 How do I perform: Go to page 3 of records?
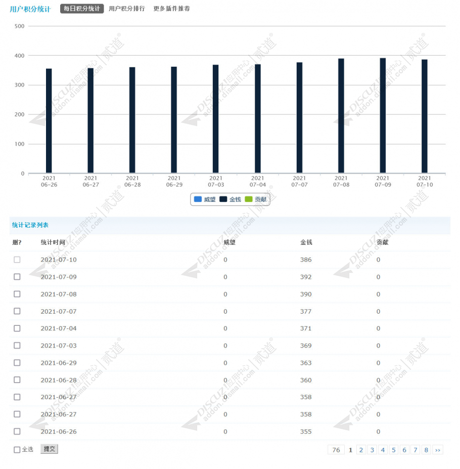(372, 450)
